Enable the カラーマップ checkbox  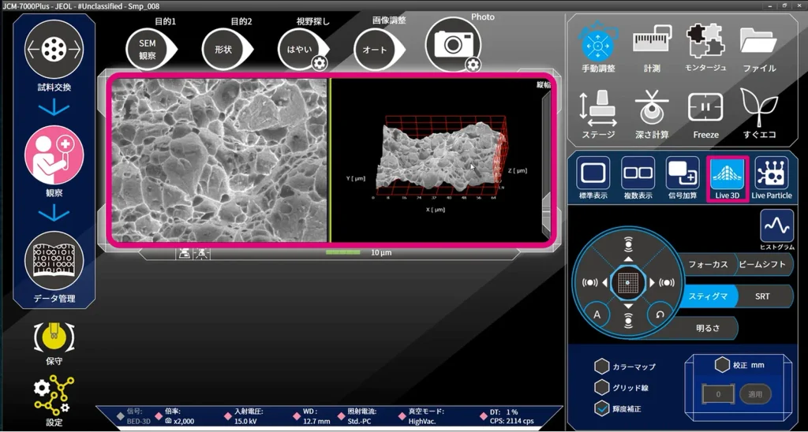[601, 366]
